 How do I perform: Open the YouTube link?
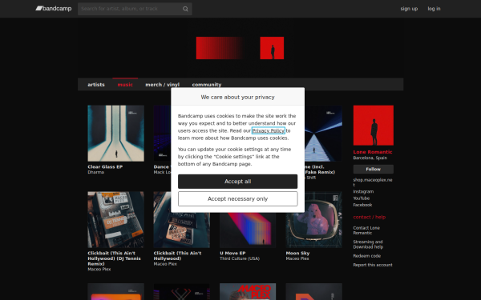pos(362,198)
